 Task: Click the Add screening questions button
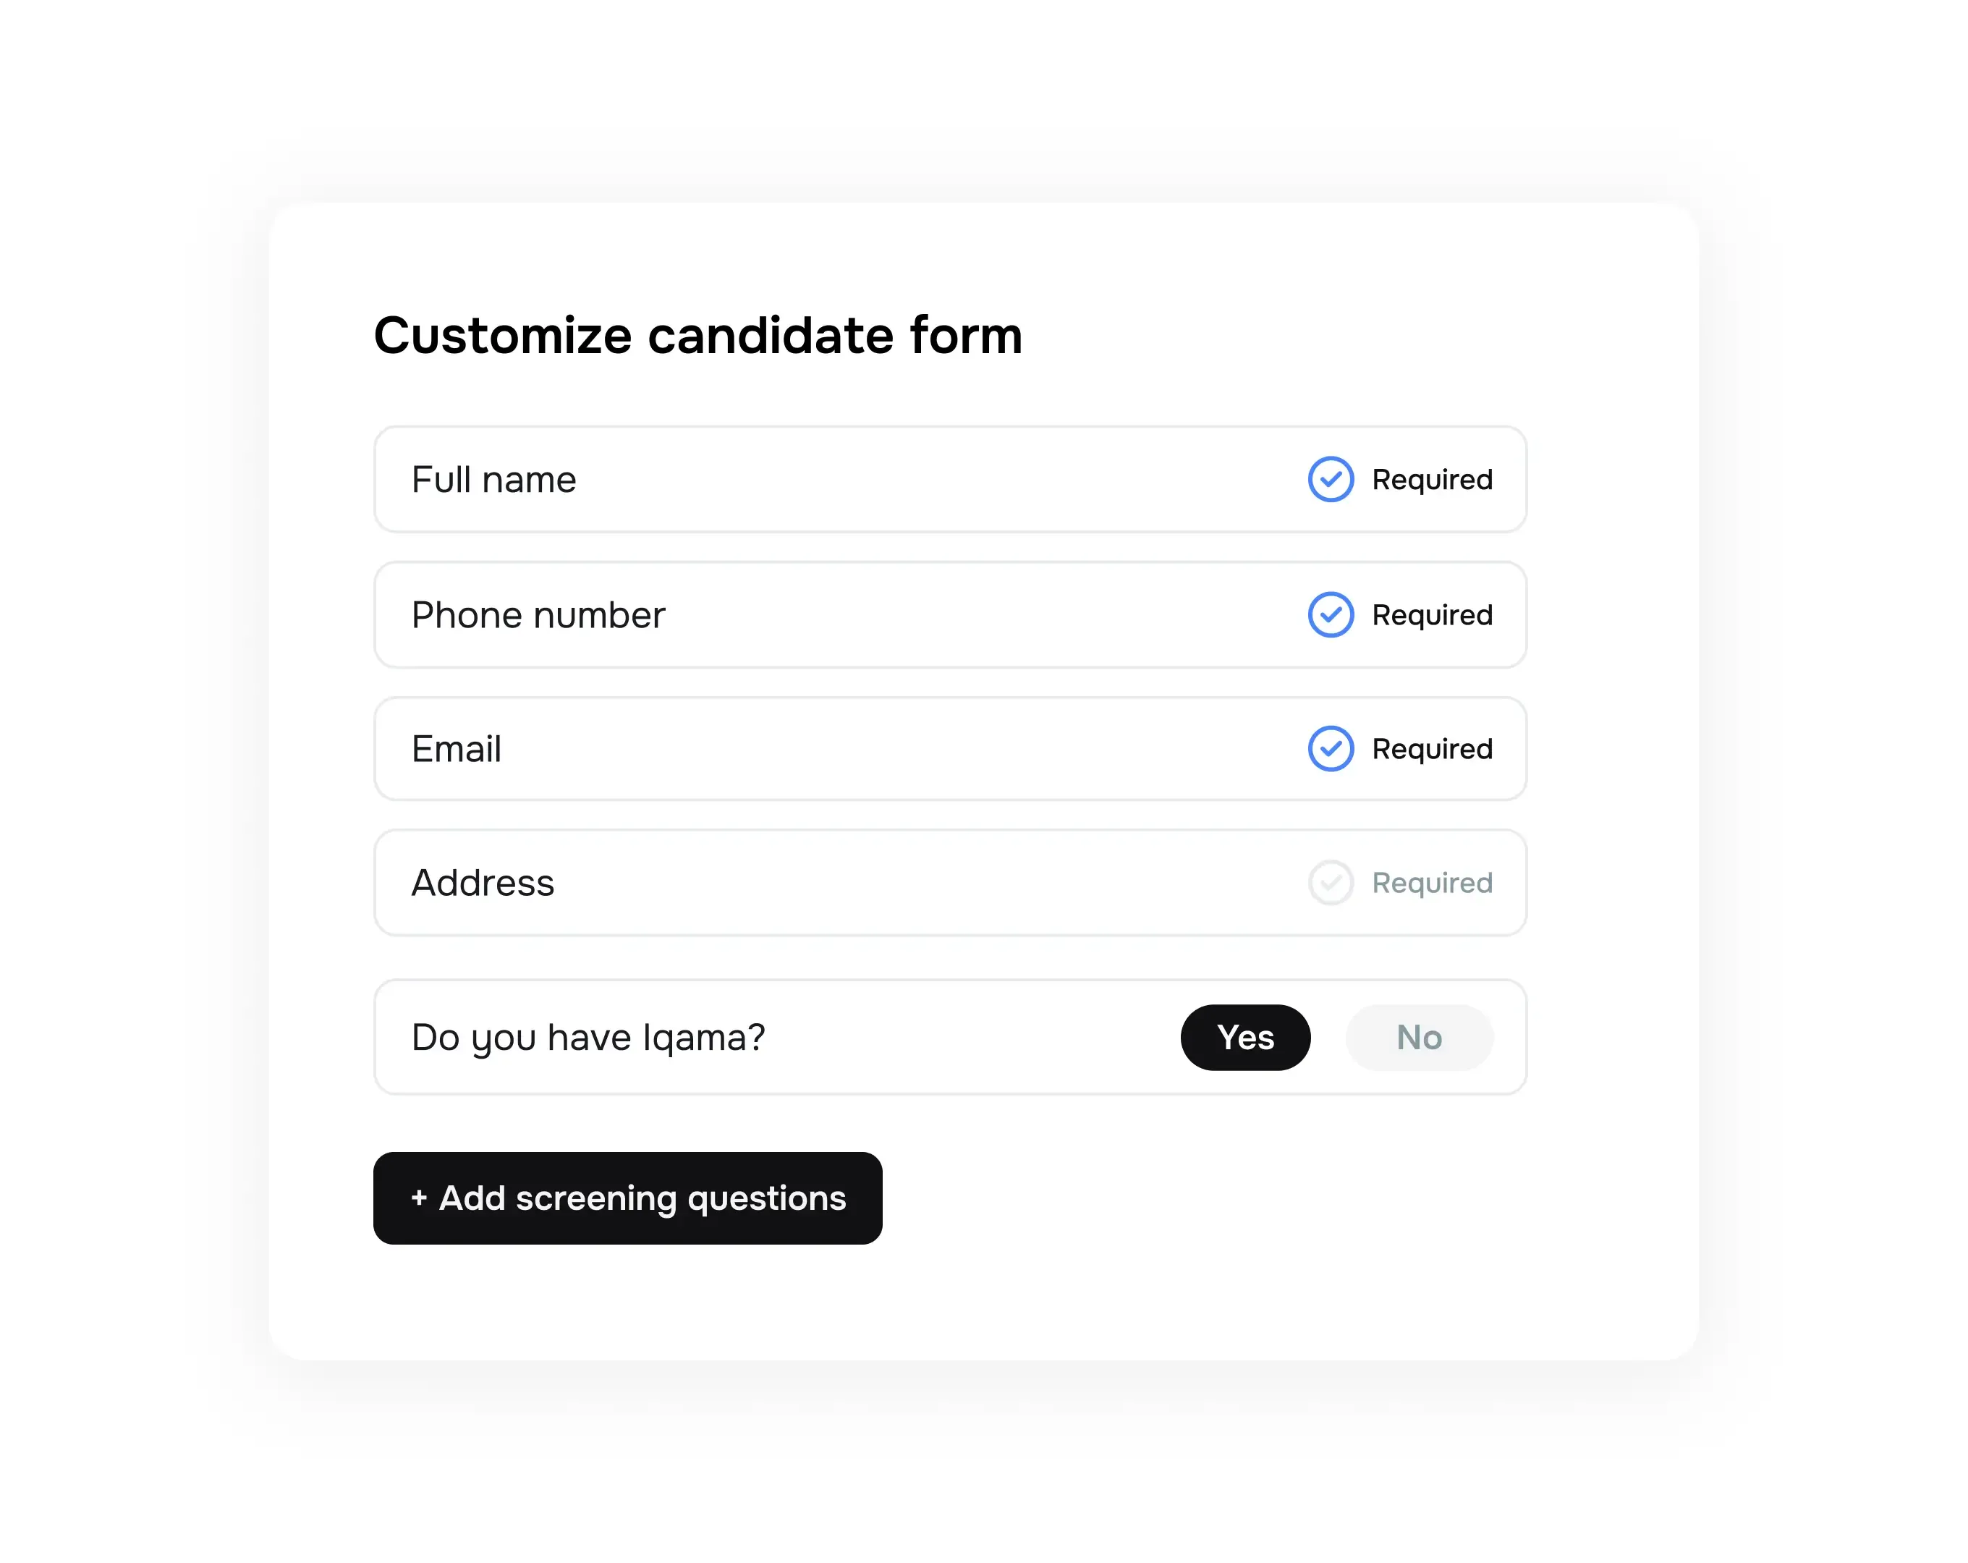pos(627,1198)
